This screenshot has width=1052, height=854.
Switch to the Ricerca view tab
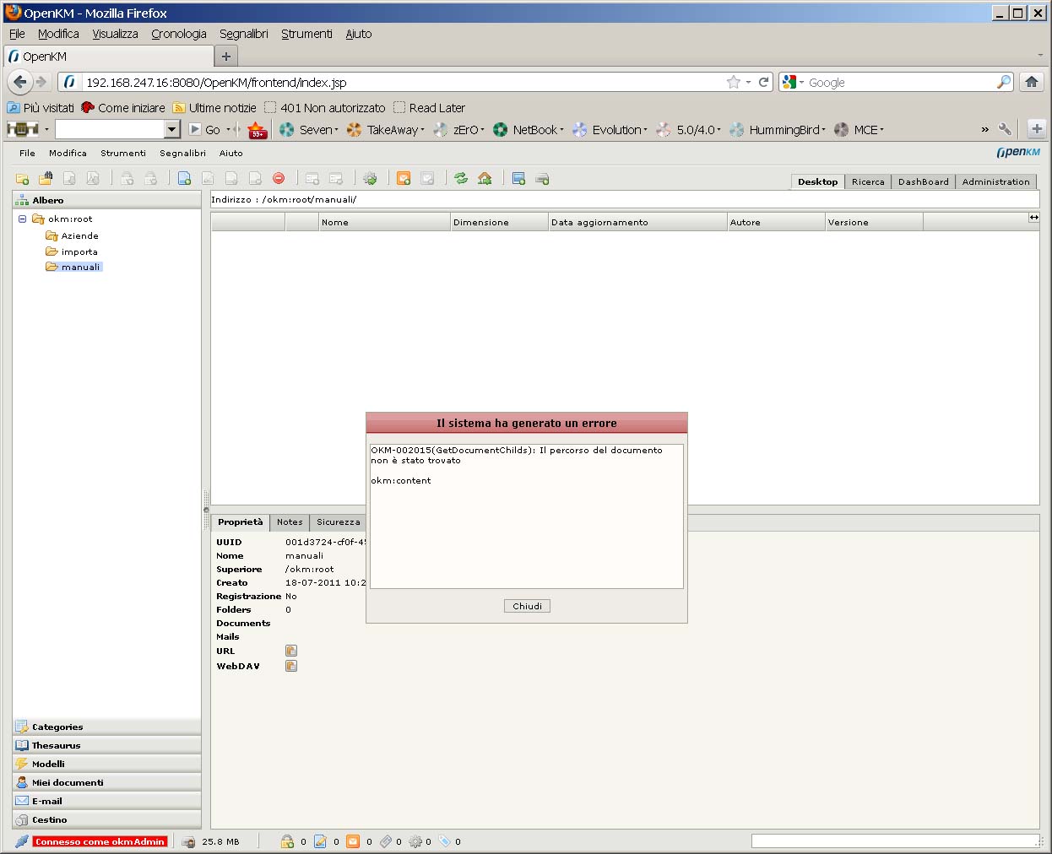point(868,181)
